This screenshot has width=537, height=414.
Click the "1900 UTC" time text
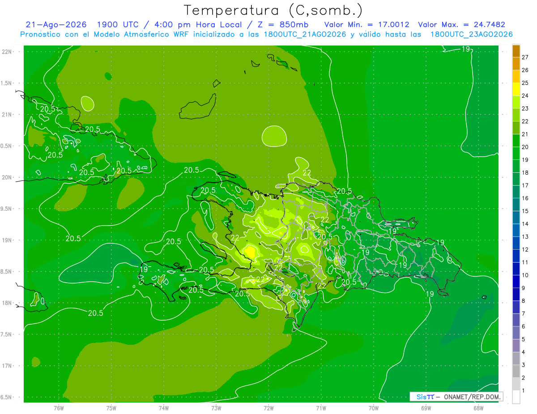click(117, 25)
